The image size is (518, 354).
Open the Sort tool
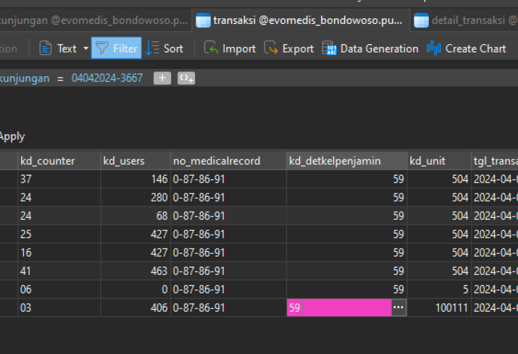coord(164,48)
